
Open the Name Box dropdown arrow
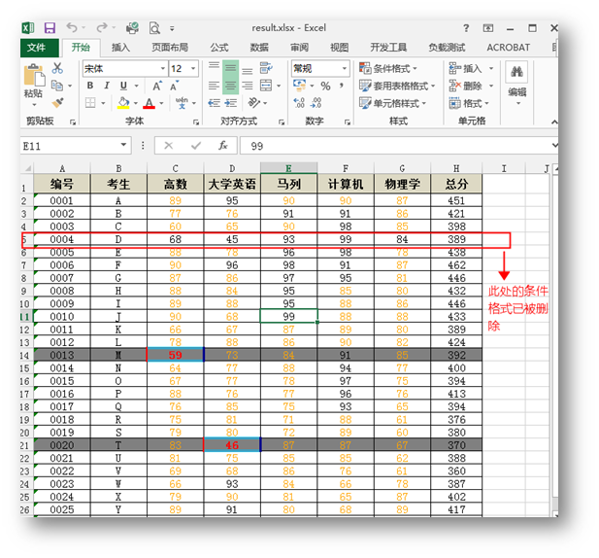(123, 145)
